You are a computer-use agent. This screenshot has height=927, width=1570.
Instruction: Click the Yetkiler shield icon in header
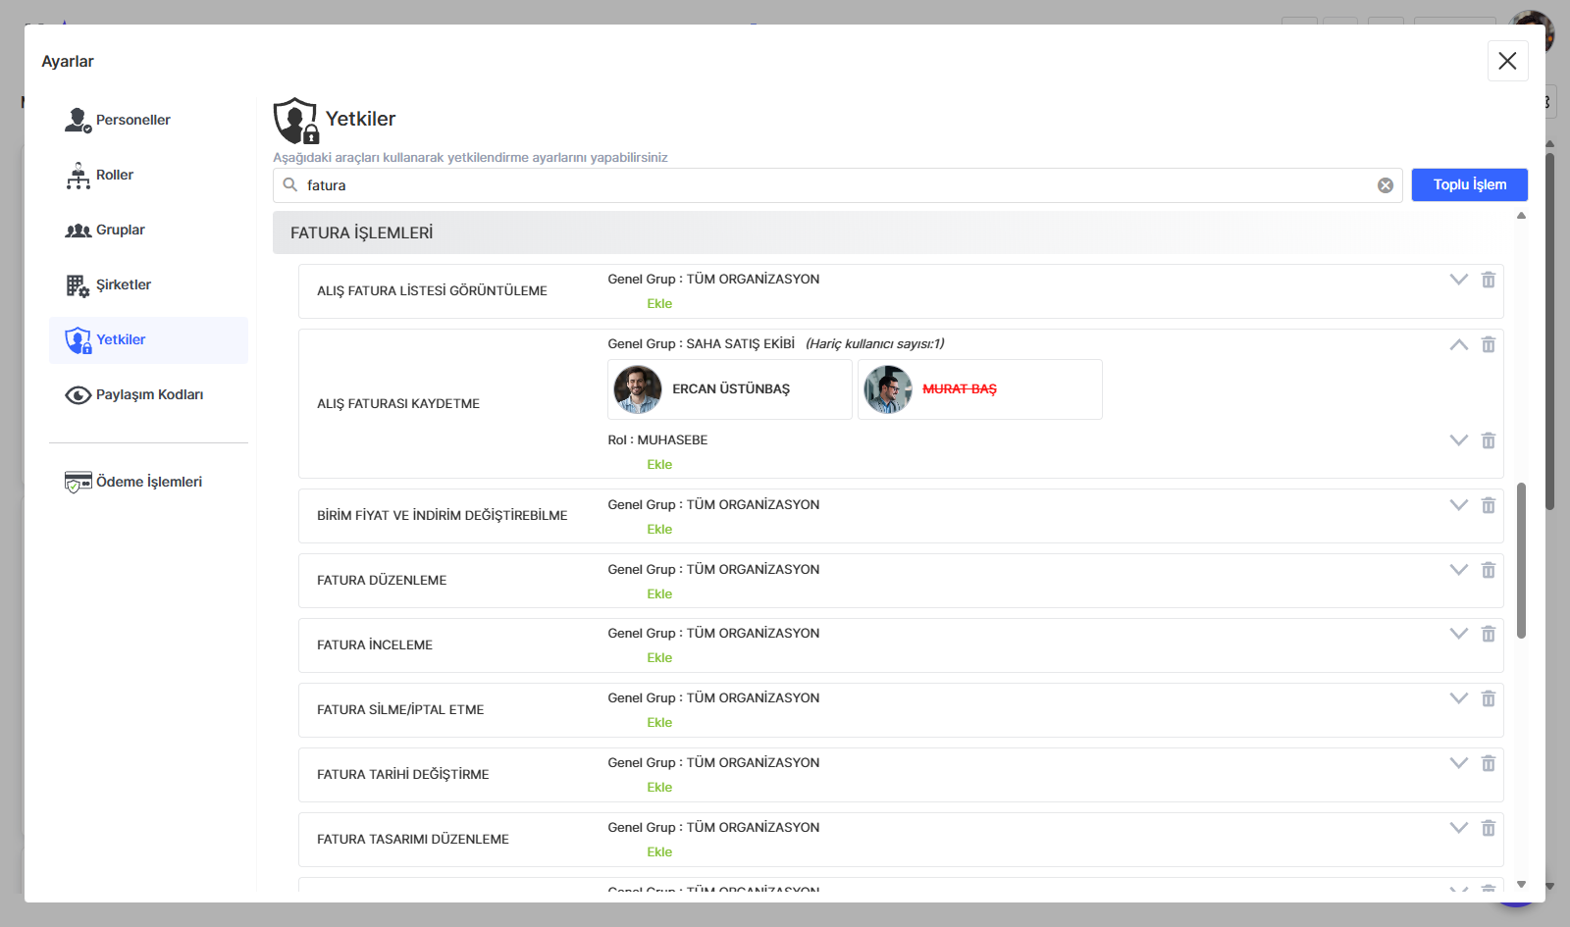coord(295,121)
